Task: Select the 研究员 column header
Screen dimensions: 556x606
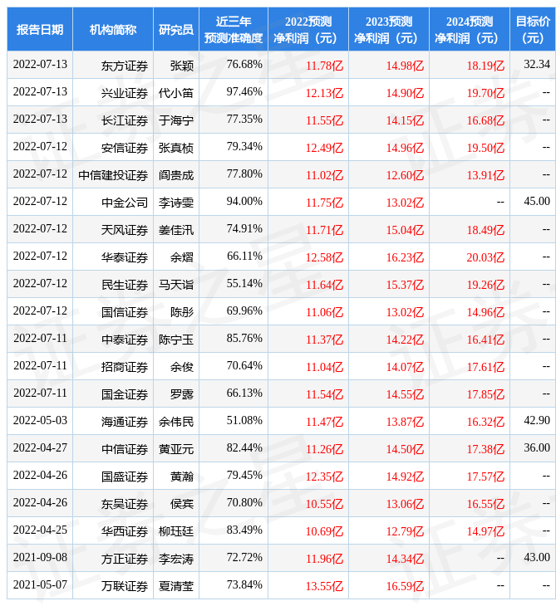Action: (176, 29)
